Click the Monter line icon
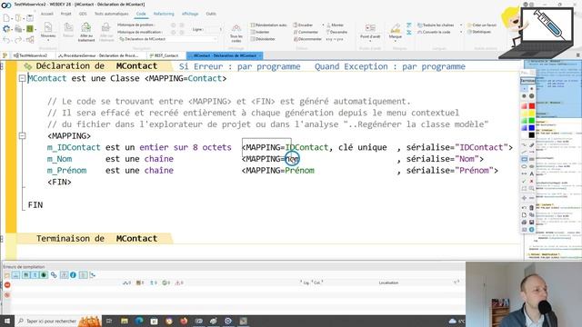 (x=328, y=25)
